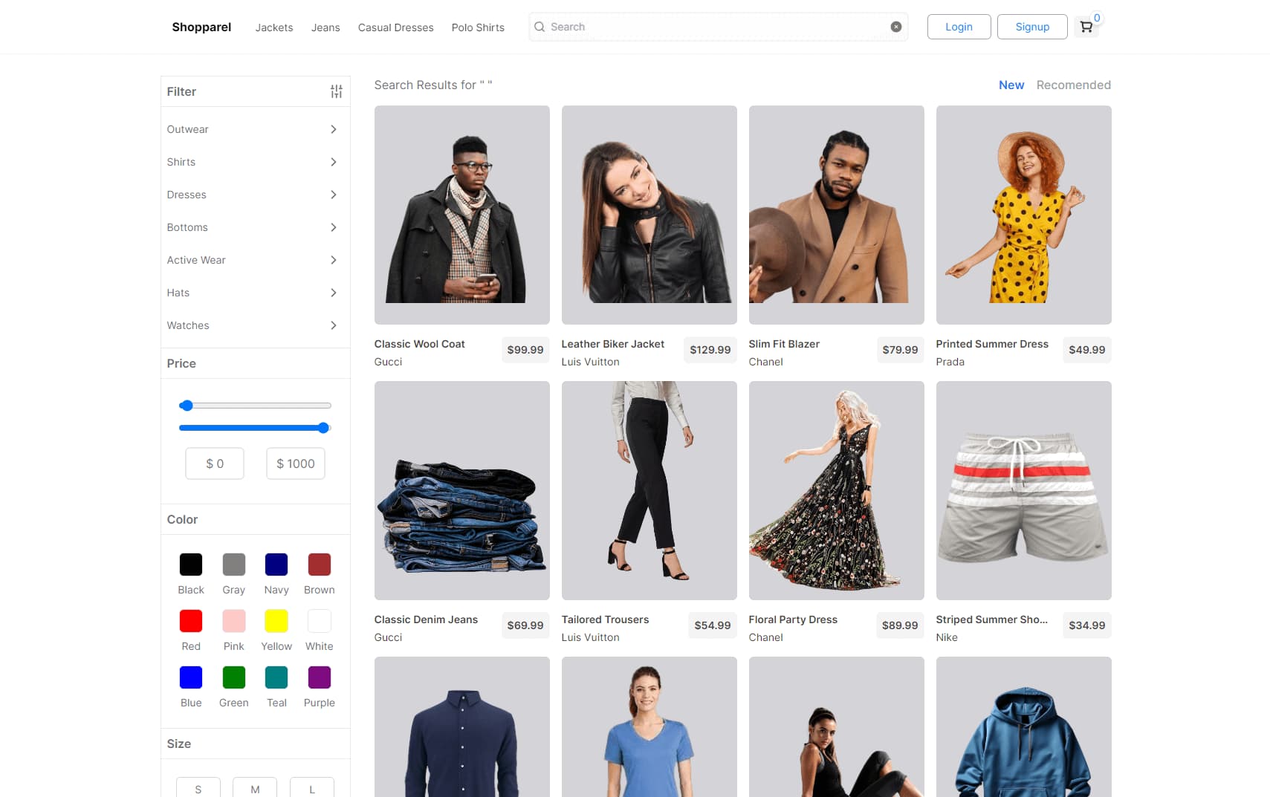Clear the search field with the X icon
Viewport: 1270px width, 797px height.
(896, 26)
